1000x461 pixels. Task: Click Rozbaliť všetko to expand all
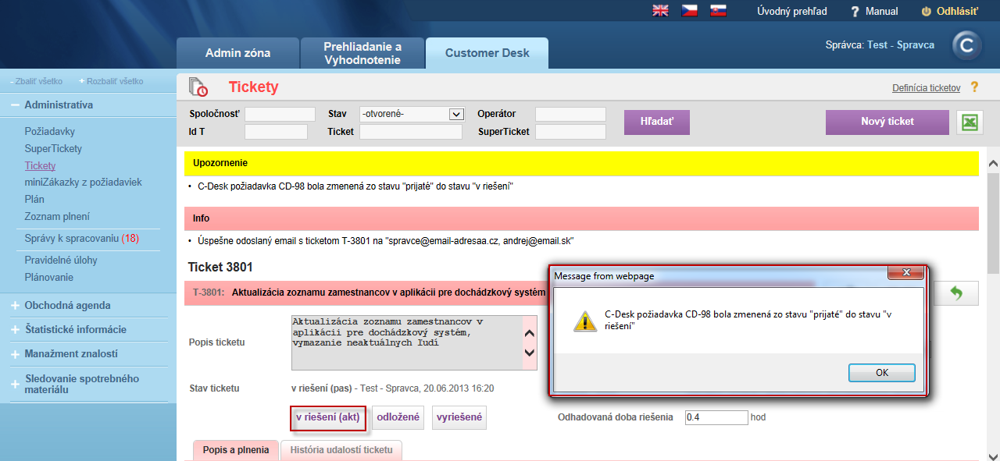point(112,81)
